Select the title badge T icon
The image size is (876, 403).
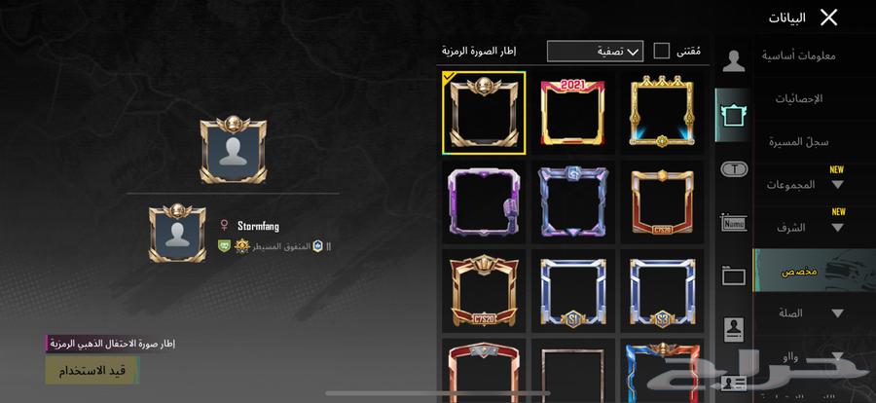tap(734, 168)
